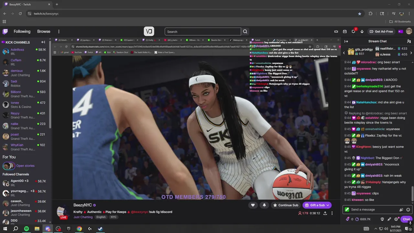Open the Twitch home logo

coord(5,31)
